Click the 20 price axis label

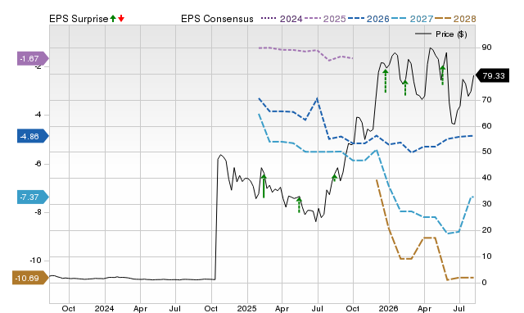click(x=486, y=230)
